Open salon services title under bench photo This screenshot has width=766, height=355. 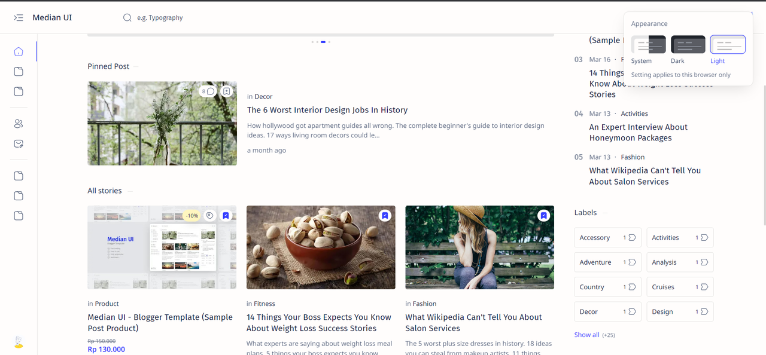pyautogui.click(x=473, y=323)
